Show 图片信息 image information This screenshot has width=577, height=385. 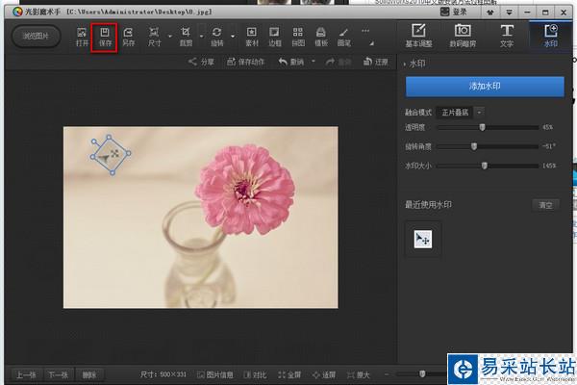(215, 375)
